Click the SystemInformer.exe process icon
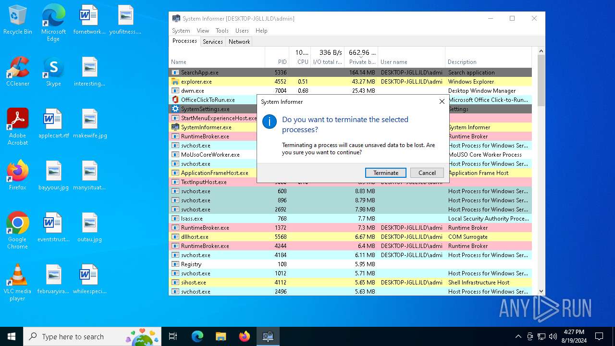 point(175,127)
